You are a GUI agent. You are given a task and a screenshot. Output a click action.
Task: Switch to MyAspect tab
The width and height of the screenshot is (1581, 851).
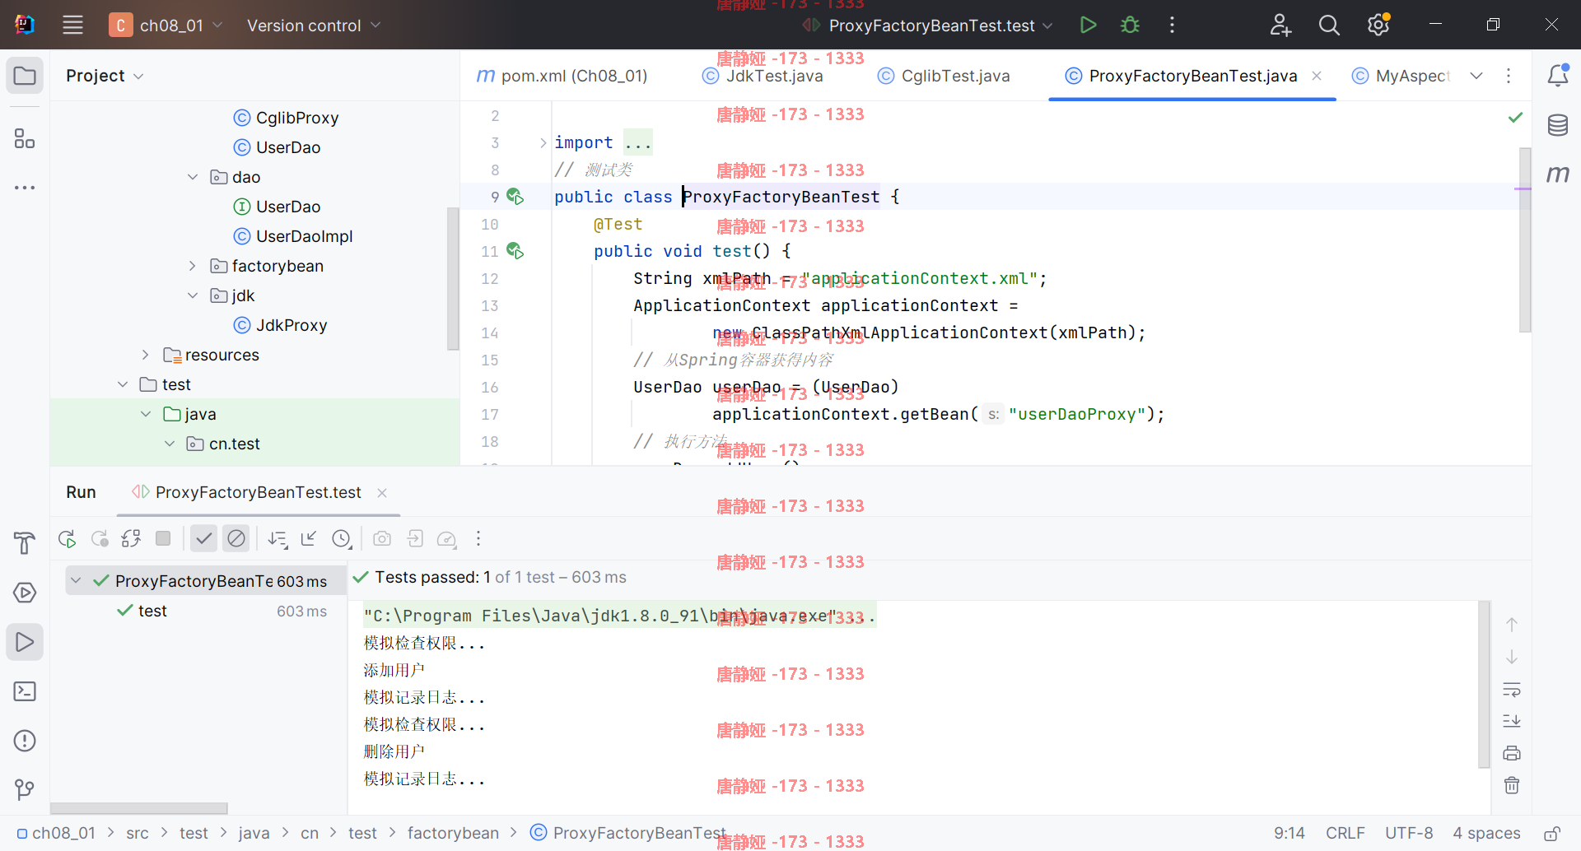pos(1401,76)
